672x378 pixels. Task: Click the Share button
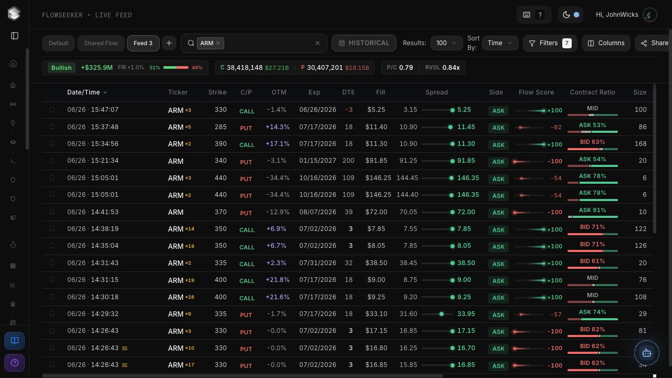[654, 43]
